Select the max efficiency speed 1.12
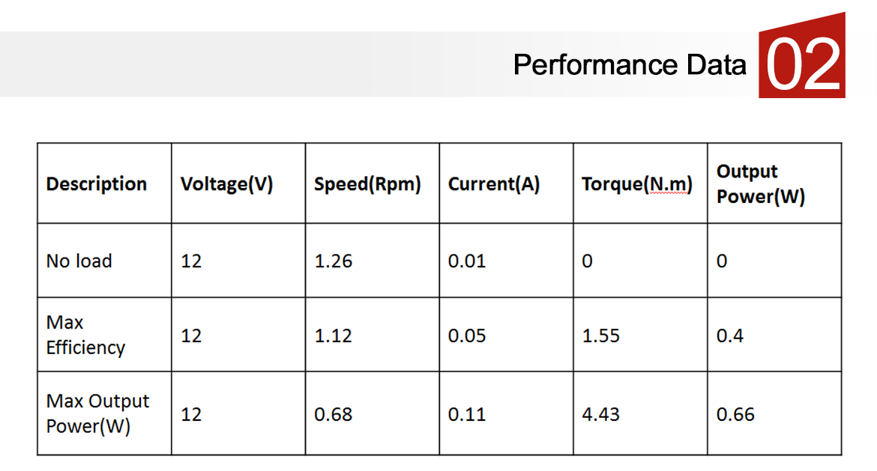Image resolution: width=877 pixels, height=471 pixels. [x=333, y=335]
